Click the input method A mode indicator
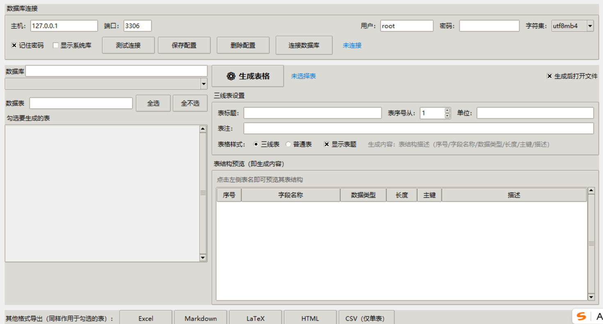Image resolution: width=603 pixels, height=324 pixels. (x=599, y=316)
